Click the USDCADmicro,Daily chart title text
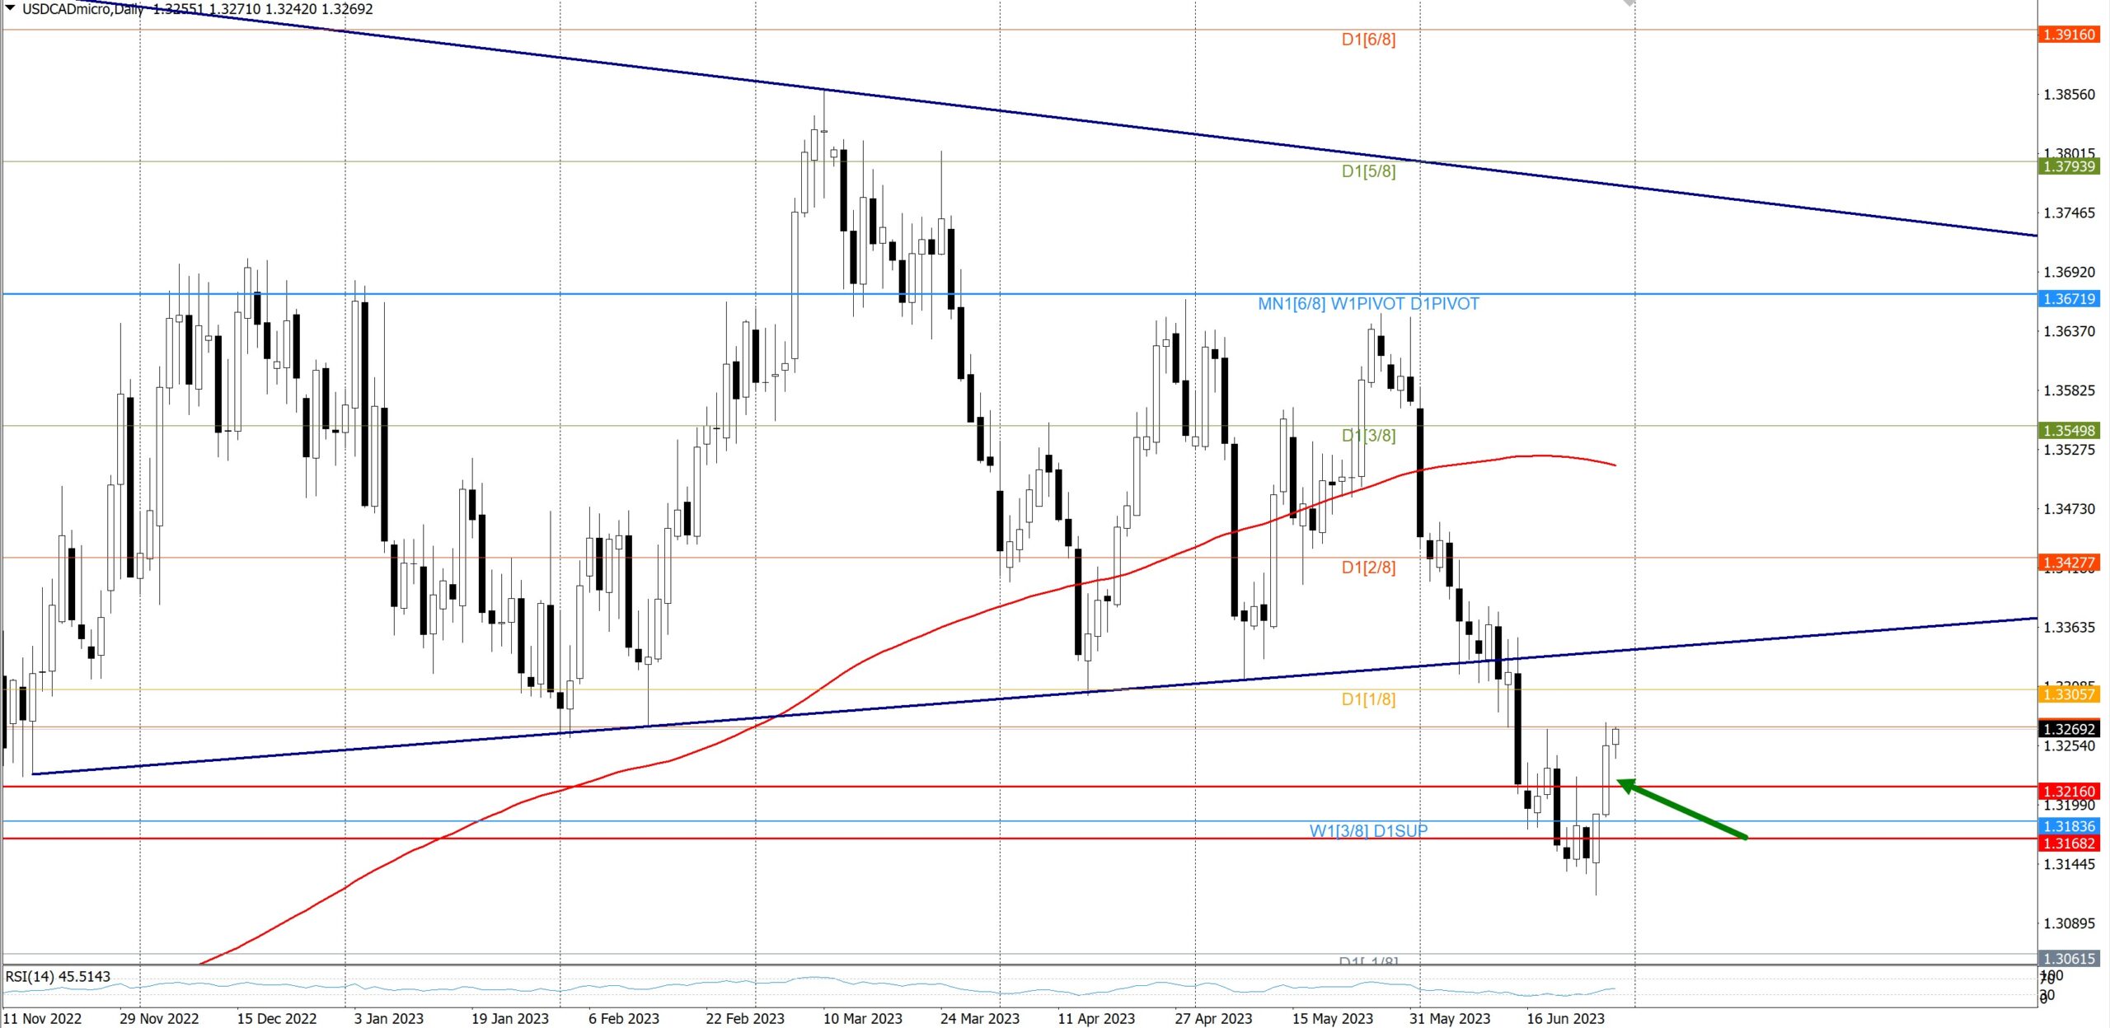The image size is (2110, 1028). 82,9
